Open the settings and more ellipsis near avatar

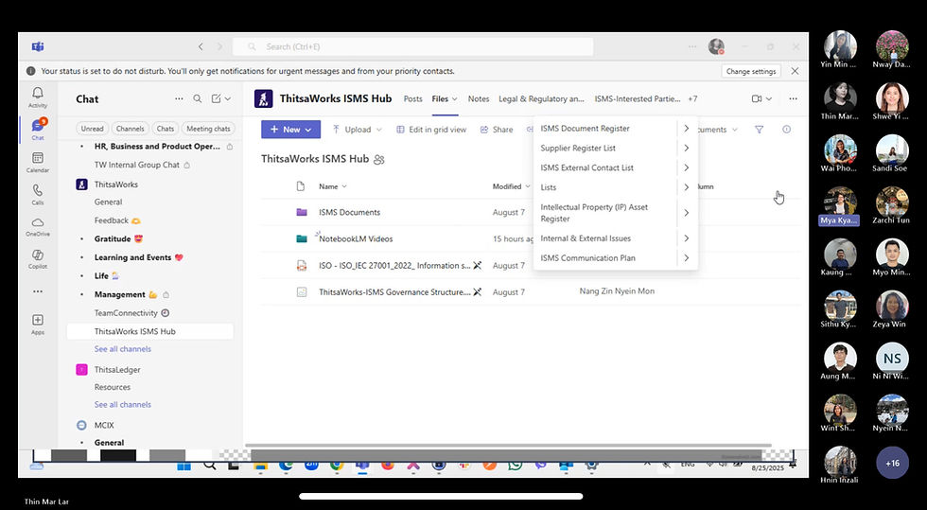pos(692,46)
